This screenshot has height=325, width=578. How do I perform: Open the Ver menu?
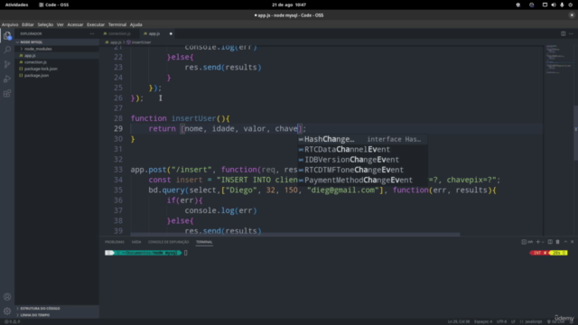click(x=61, y=24)
